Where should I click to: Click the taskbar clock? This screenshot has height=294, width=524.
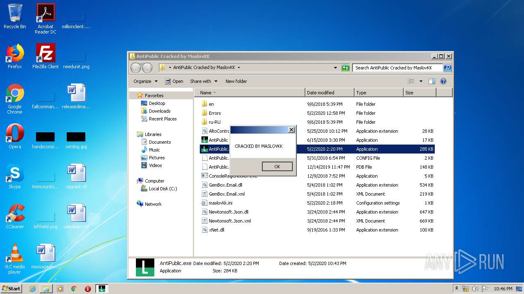tap(503, 289)
